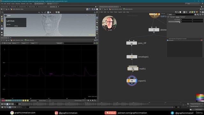Open the network editor Tools menu

[x=115, y=12]
